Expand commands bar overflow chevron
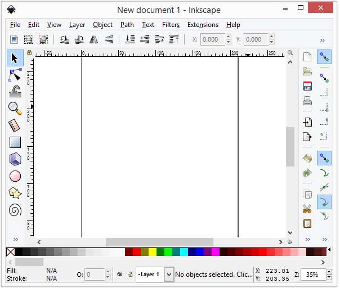Viewport: 340px width, 288px height. point(307,239)
